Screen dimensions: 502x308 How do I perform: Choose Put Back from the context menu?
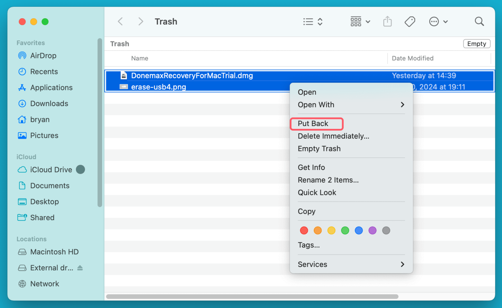(x=313, y=124)
